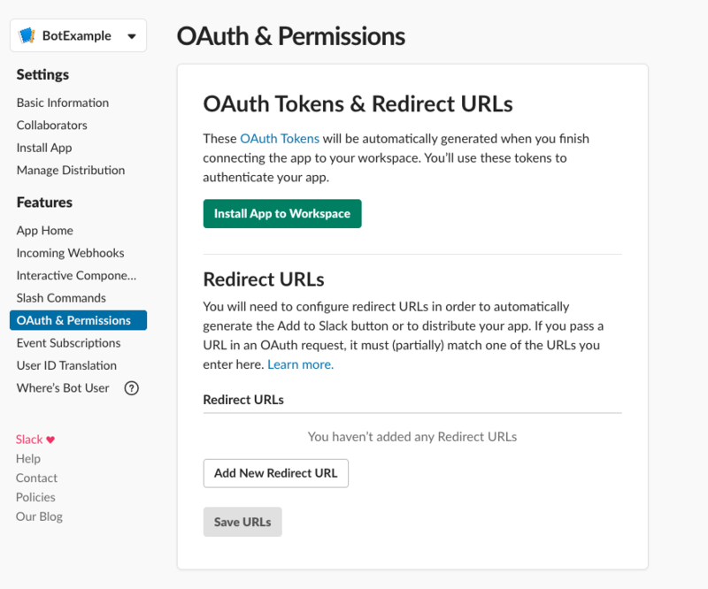The image size is (708, 589).
Task: Open the Contact link
Action: click(x=36, y=478)
